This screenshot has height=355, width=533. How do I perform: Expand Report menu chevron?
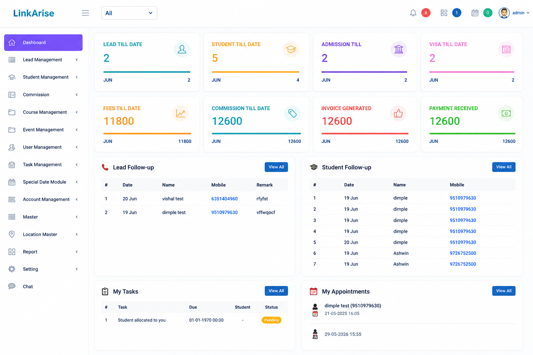[77, 252]
